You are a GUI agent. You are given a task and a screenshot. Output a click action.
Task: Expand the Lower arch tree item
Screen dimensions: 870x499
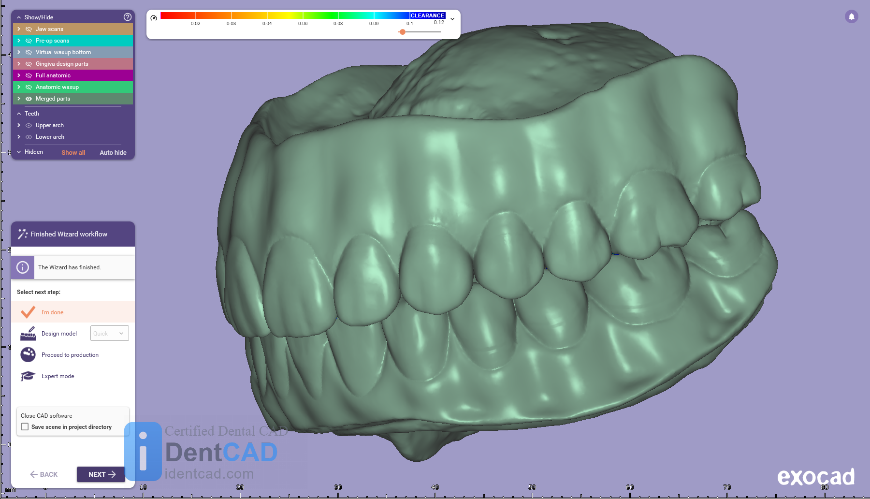19,137
